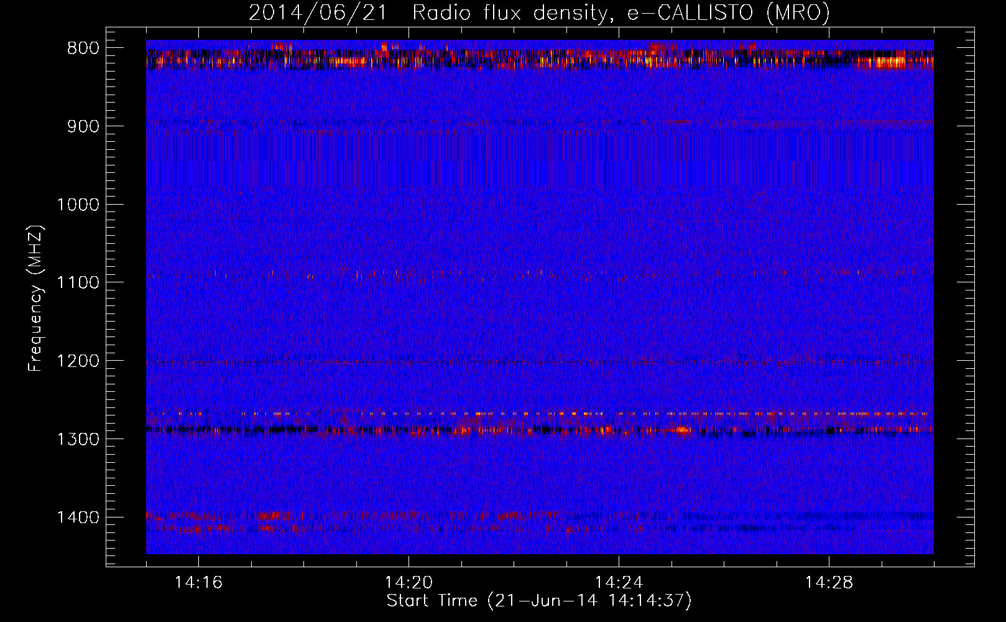Viewport: 1006px width, 622px height.
Task: Select the 1200 frequency axis label
Action: [78, 361]
